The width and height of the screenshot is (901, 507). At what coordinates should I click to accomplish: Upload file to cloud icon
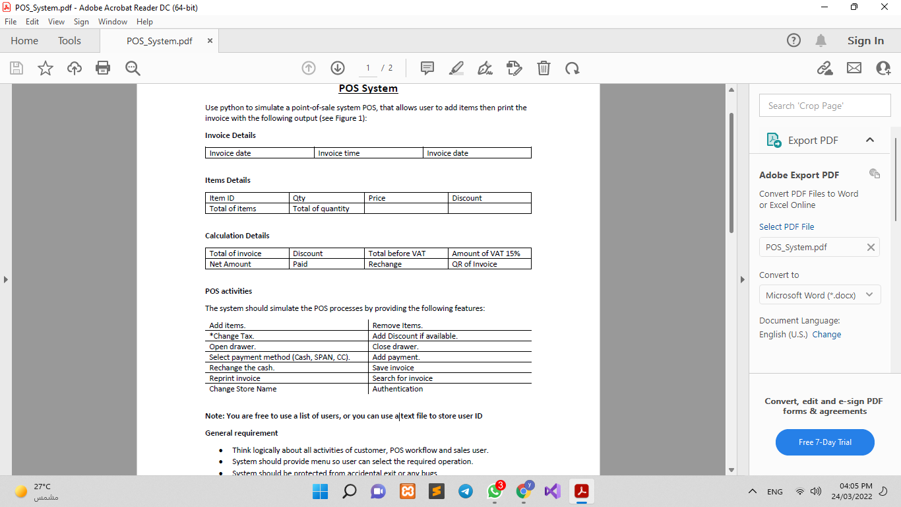[75, 68]
